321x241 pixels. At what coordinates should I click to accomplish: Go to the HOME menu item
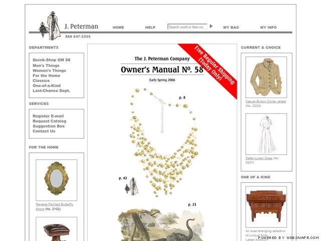118,27
